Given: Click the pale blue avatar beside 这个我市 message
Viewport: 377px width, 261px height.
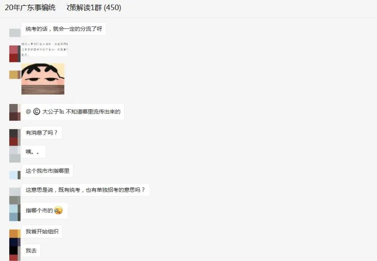Looking at the screenshot, I should click(15, 175).
